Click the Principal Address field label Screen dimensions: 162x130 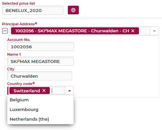click(x=18, y=24)
